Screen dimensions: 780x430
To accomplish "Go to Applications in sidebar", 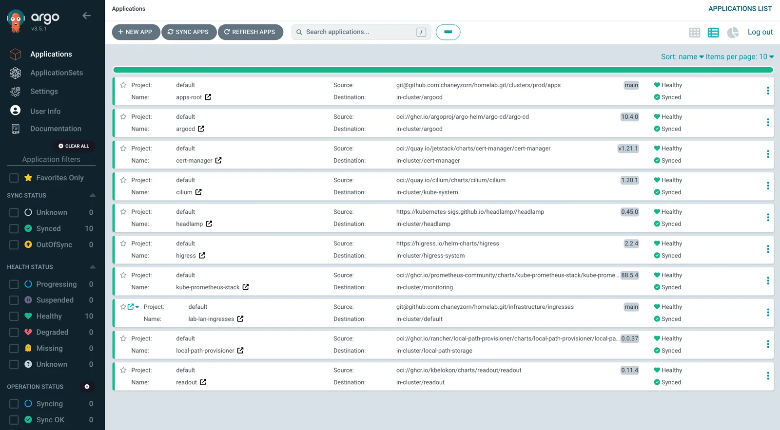I will click(51, 54).
